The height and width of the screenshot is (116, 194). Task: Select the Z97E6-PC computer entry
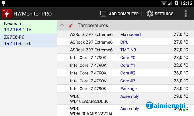pyautogui.click(x=28, y=41)
